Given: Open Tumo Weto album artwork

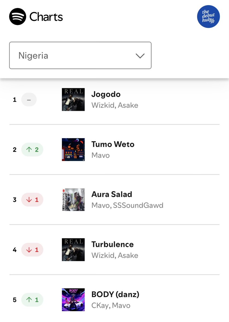Looking at the screenshot, I should point(73,149).
